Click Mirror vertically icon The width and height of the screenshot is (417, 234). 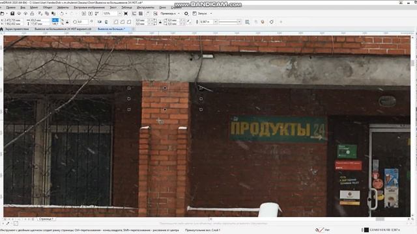pos(106,21)
